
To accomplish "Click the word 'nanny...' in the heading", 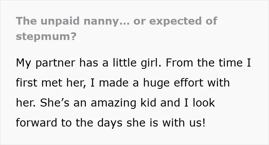I will pos(106,21).
